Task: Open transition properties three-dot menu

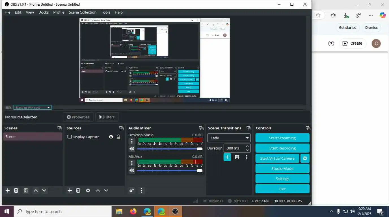Action: coord(247,157)
